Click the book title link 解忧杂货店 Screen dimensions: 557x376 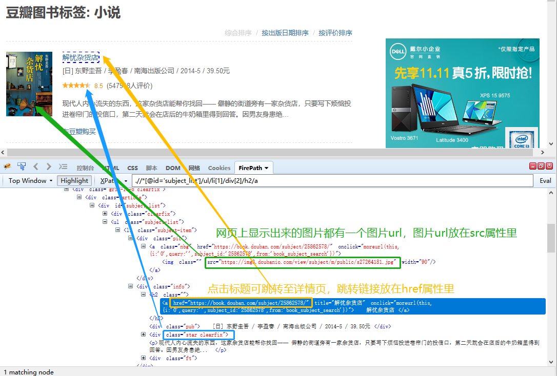coord(81,57)
